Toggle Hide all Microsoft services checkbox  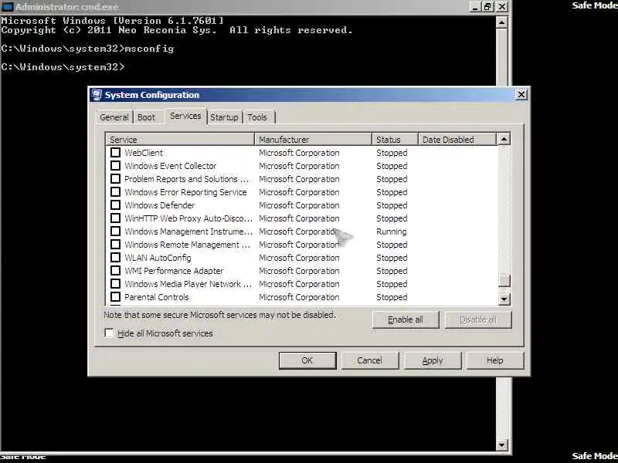click(109, 333)
